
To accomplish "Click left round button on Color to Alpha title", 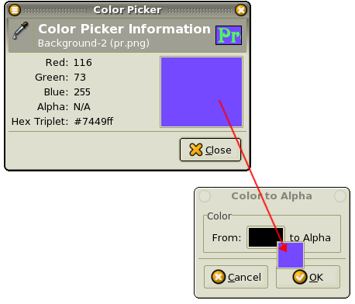I will tap(205, 196).
